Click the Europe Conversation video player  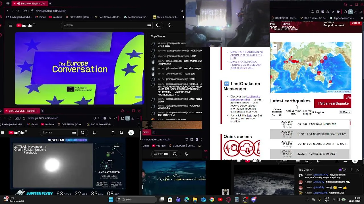(x=80, y=68)
